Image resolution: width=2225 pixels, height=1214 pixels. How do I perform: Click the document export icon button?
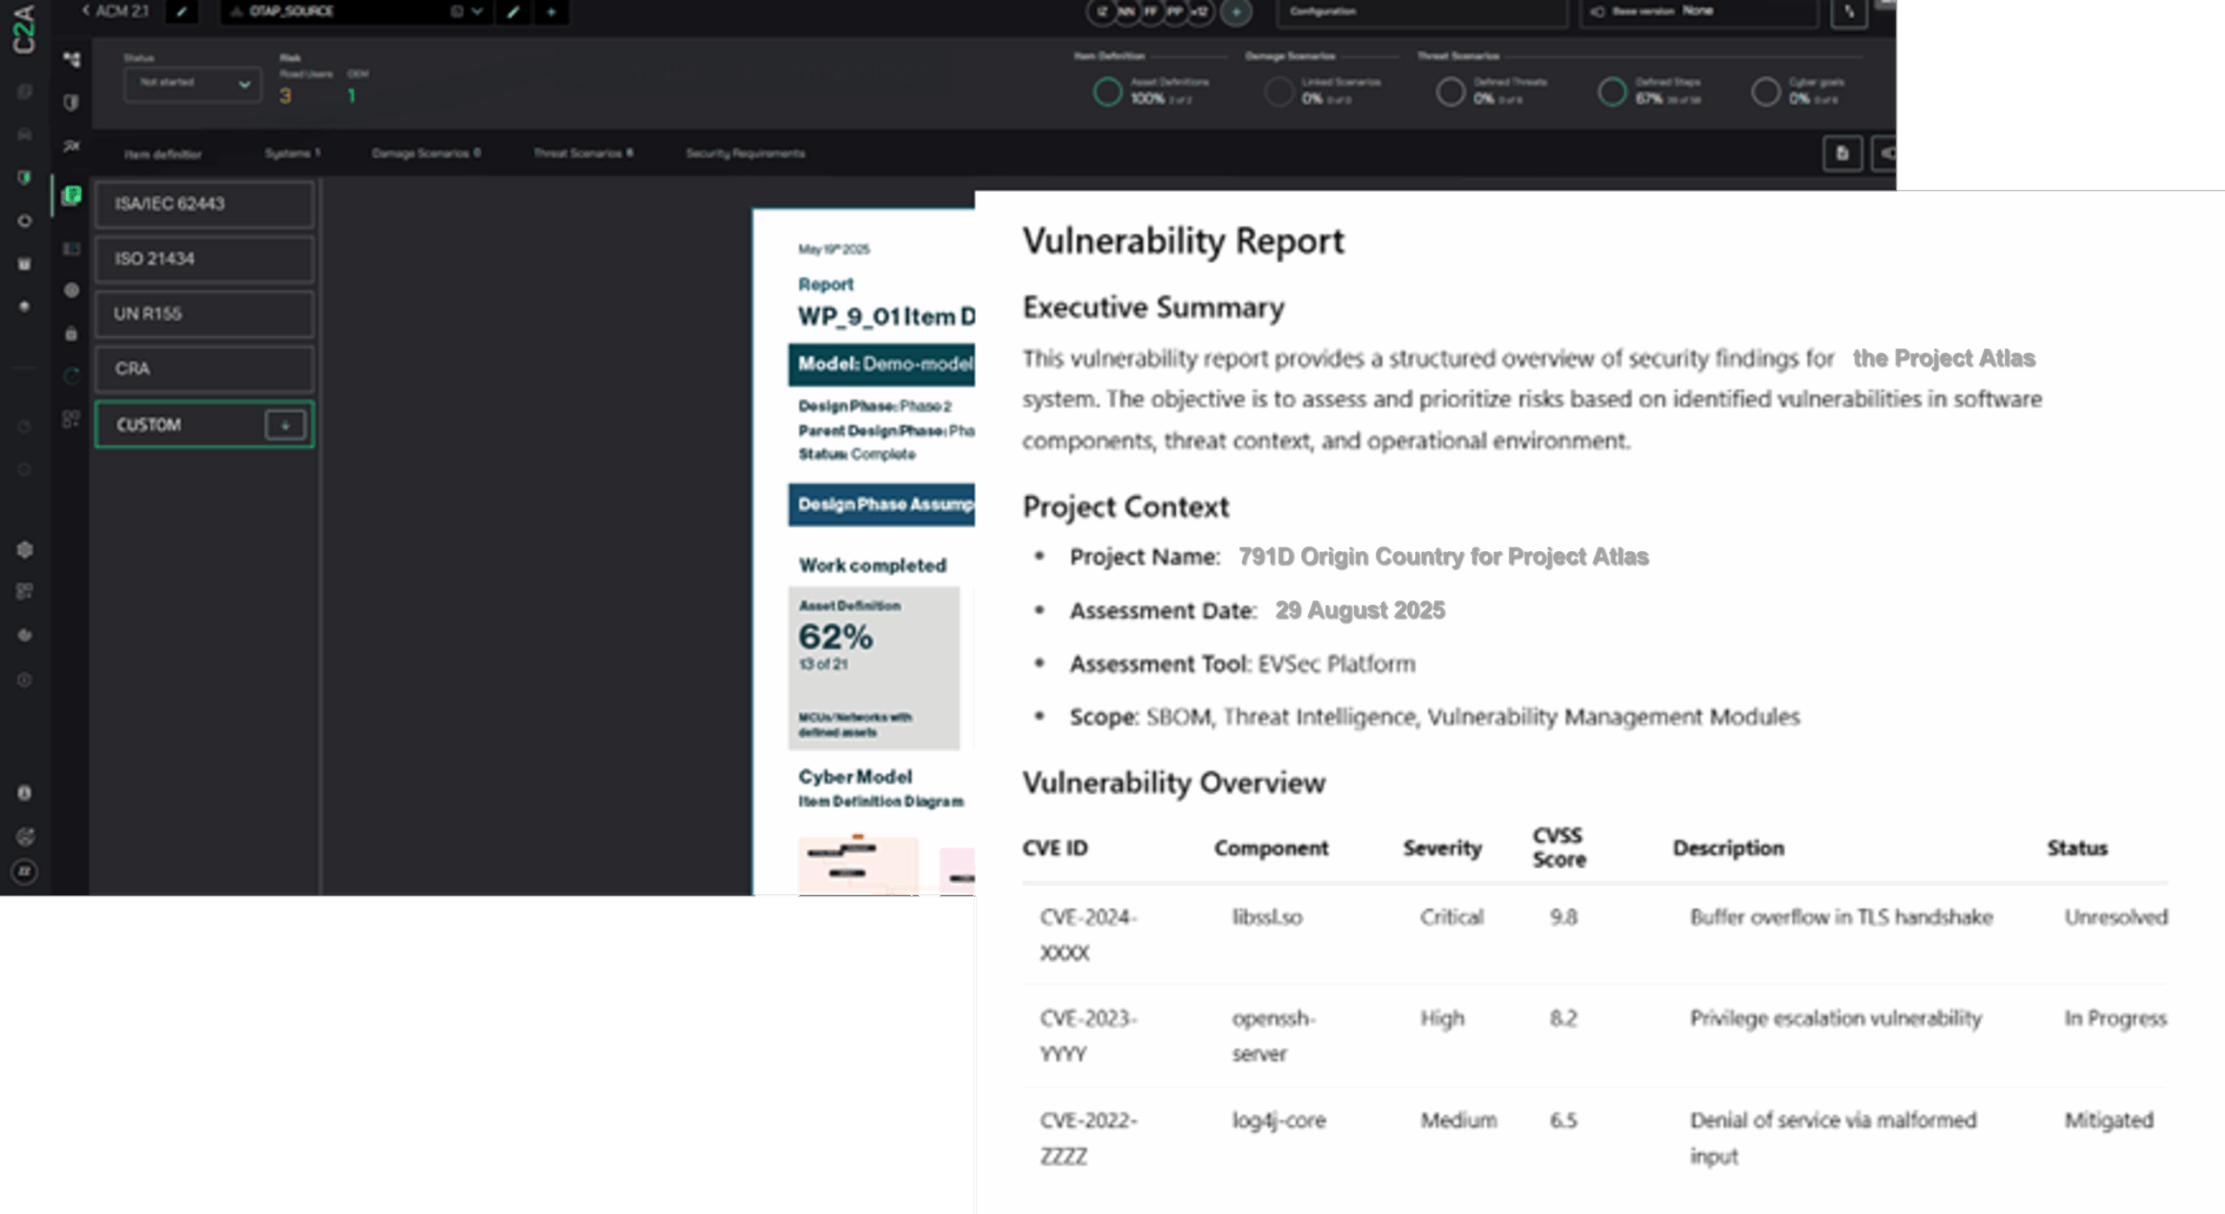[x=1842, y=154]
